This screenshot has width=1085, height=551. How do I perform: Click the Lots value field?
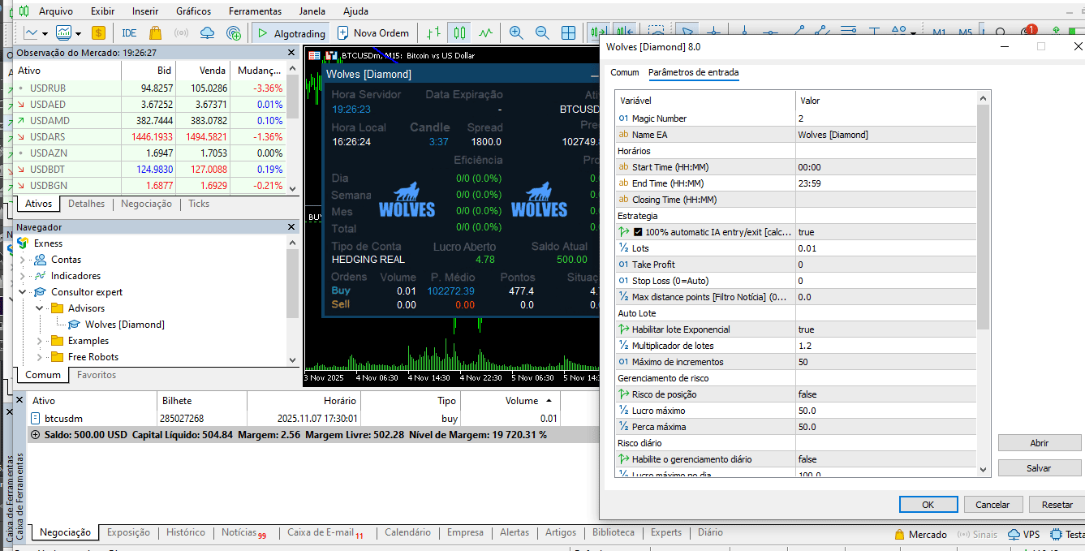(885, 248)
